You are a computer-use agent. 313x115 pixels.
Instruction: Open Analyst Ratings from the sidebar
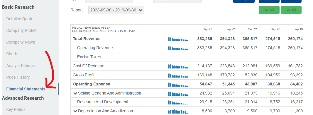pos(20,66)
